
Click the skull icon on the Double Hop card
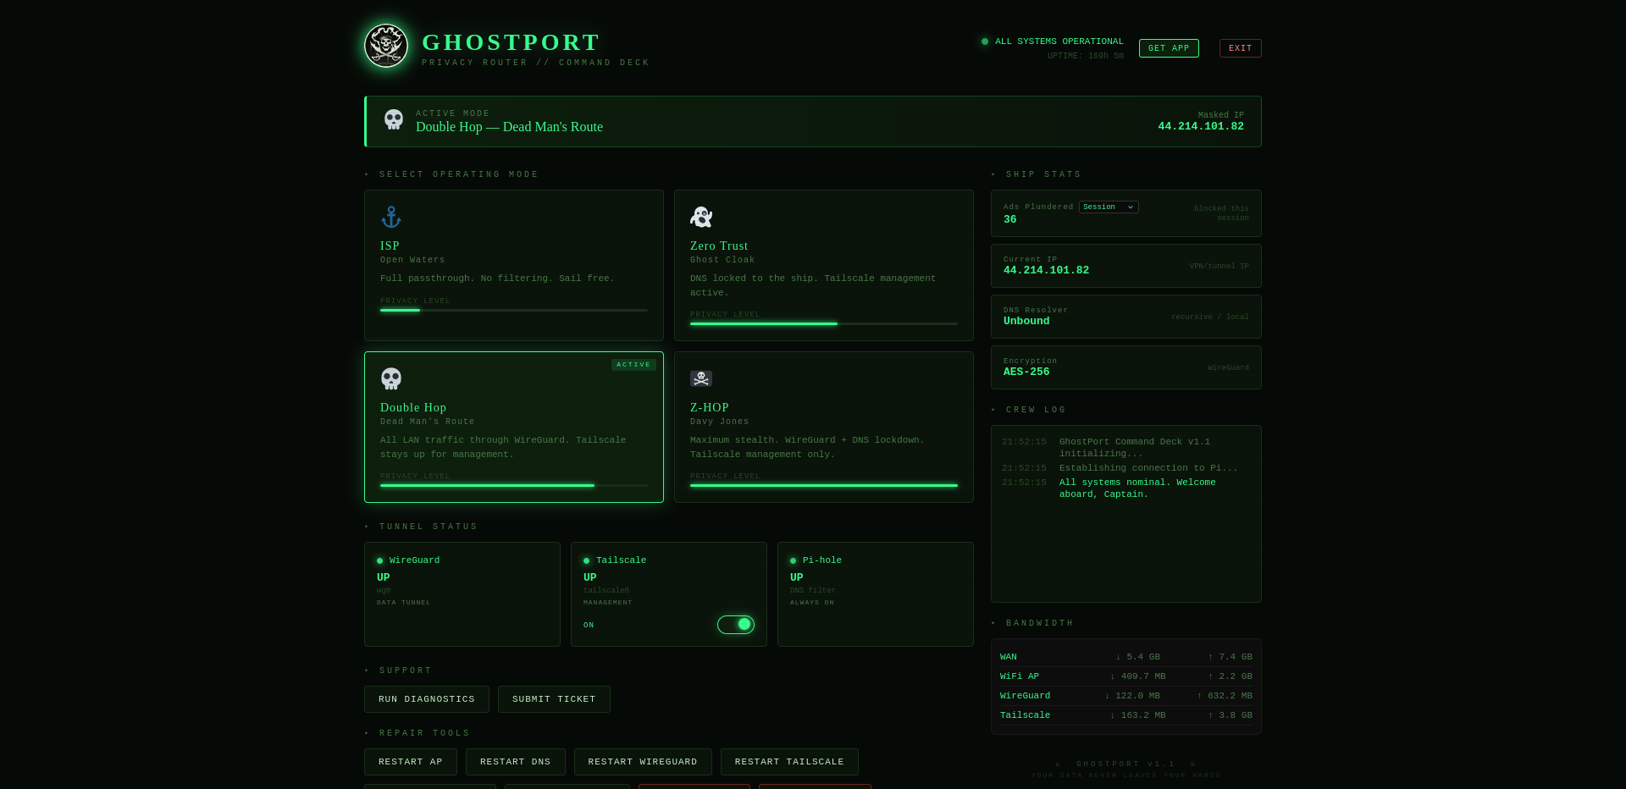pos(390,378)
